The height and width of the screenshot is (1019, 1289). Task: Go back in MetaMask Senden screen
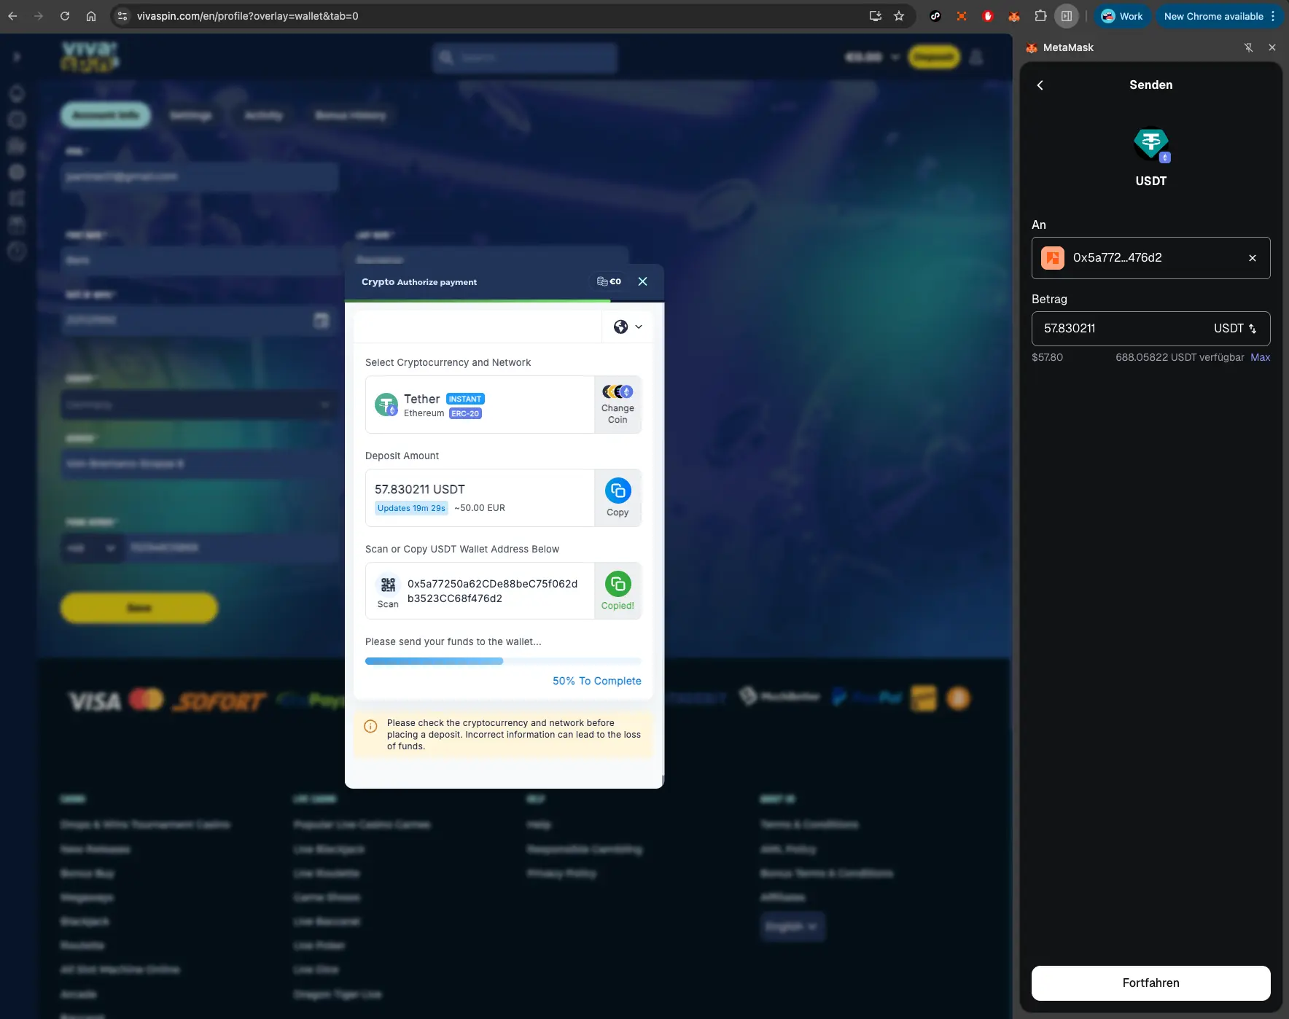[x=1040, y=85]
